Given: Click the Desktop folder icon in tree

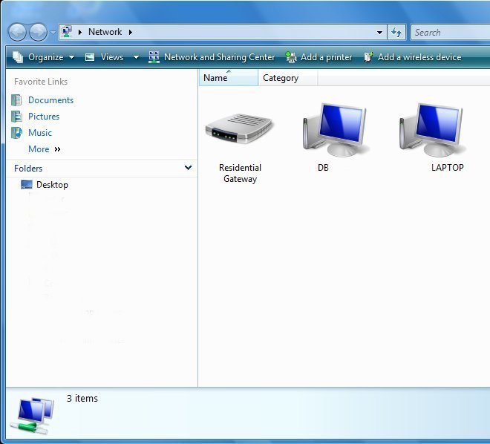Looking at the screenshot, I should pyautogui.click(x=27, y=185).
